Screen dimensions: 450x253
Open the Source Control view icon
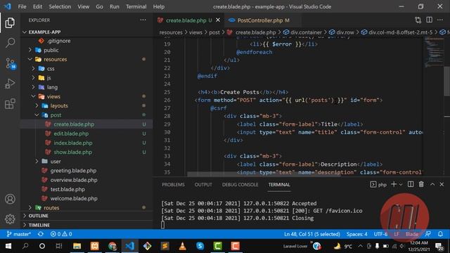(11, 63)
